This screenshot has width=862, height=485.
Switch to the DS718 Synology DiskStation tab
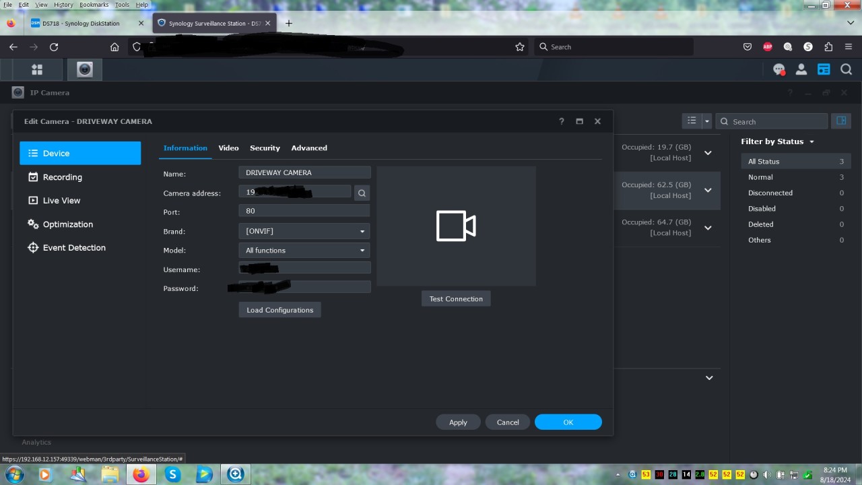[x=88, y=23]
